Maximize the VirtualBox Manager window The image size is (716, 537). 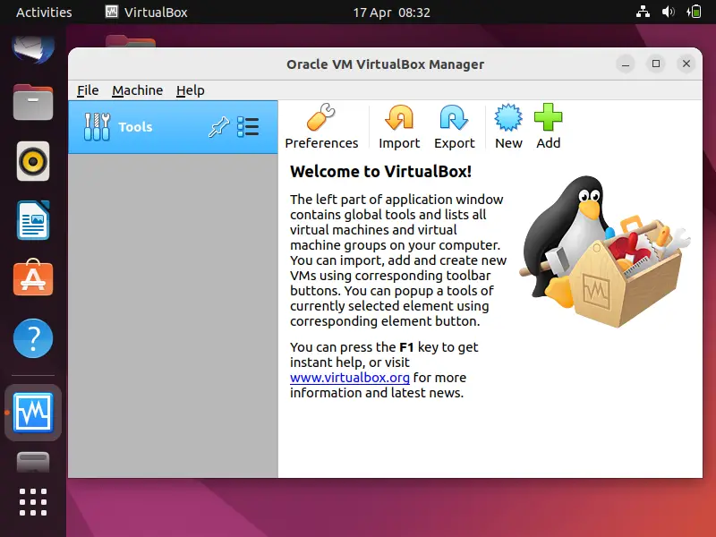point(656,64)
